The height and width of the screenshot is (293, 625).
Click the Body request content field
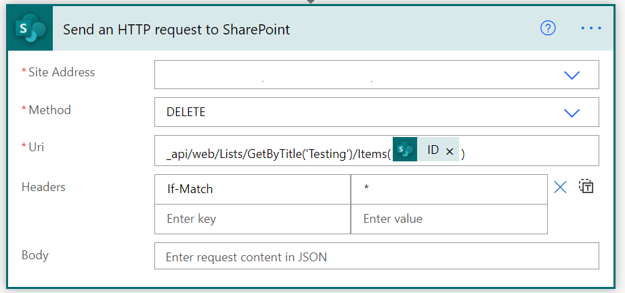[x=376, y=257]
